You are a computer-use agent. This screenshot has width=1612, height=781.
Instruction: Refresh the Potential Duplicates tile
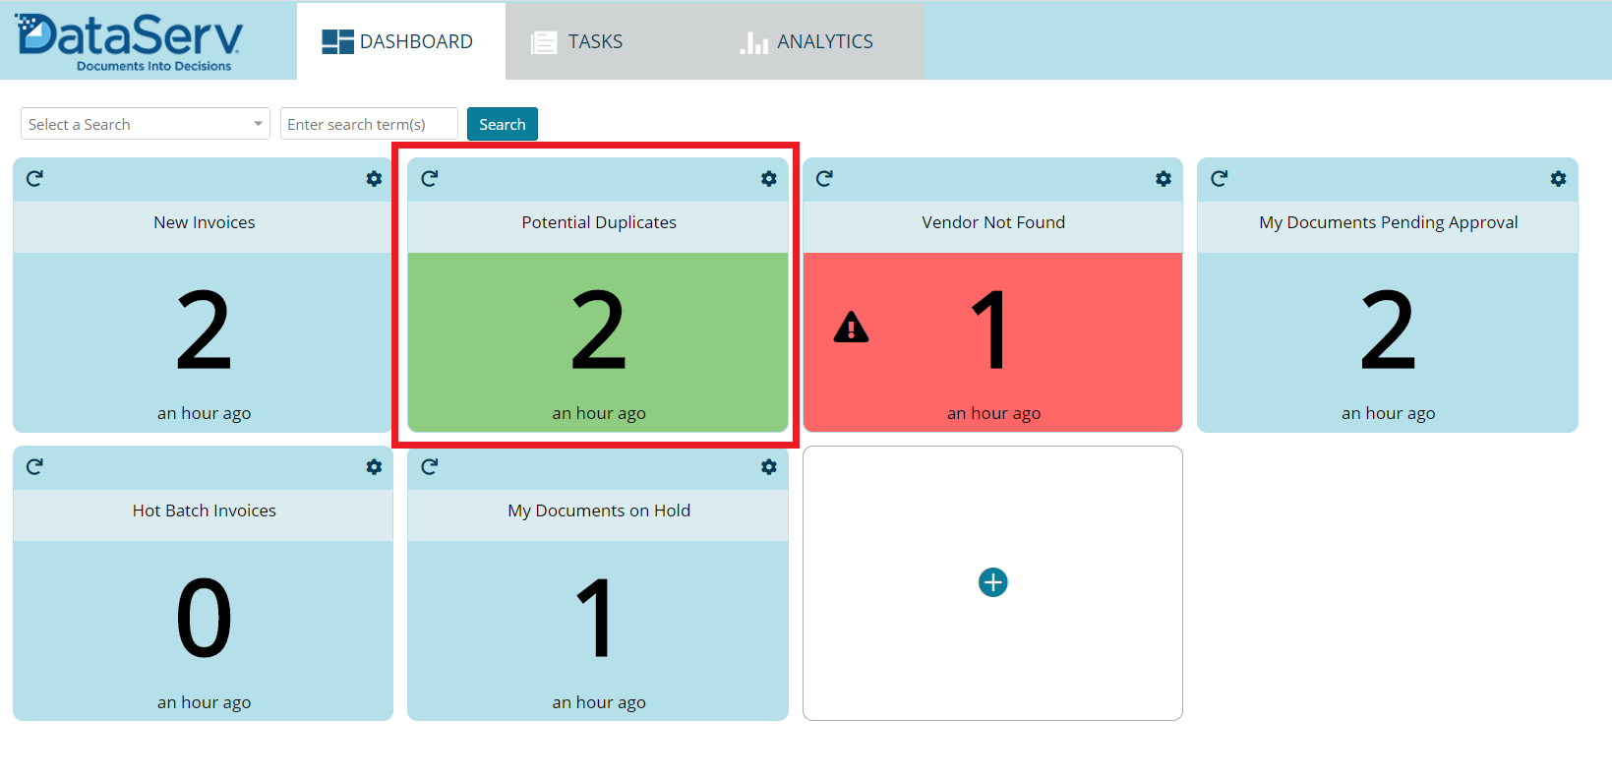(x=430, y=178)
